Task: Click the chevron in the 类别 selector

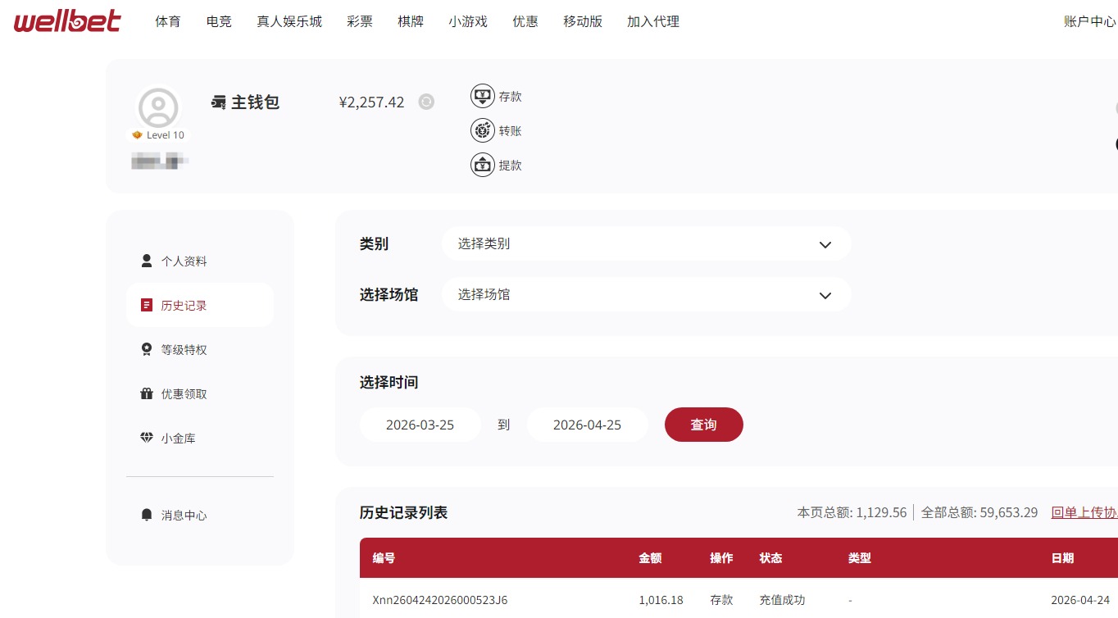Action: 825,244
